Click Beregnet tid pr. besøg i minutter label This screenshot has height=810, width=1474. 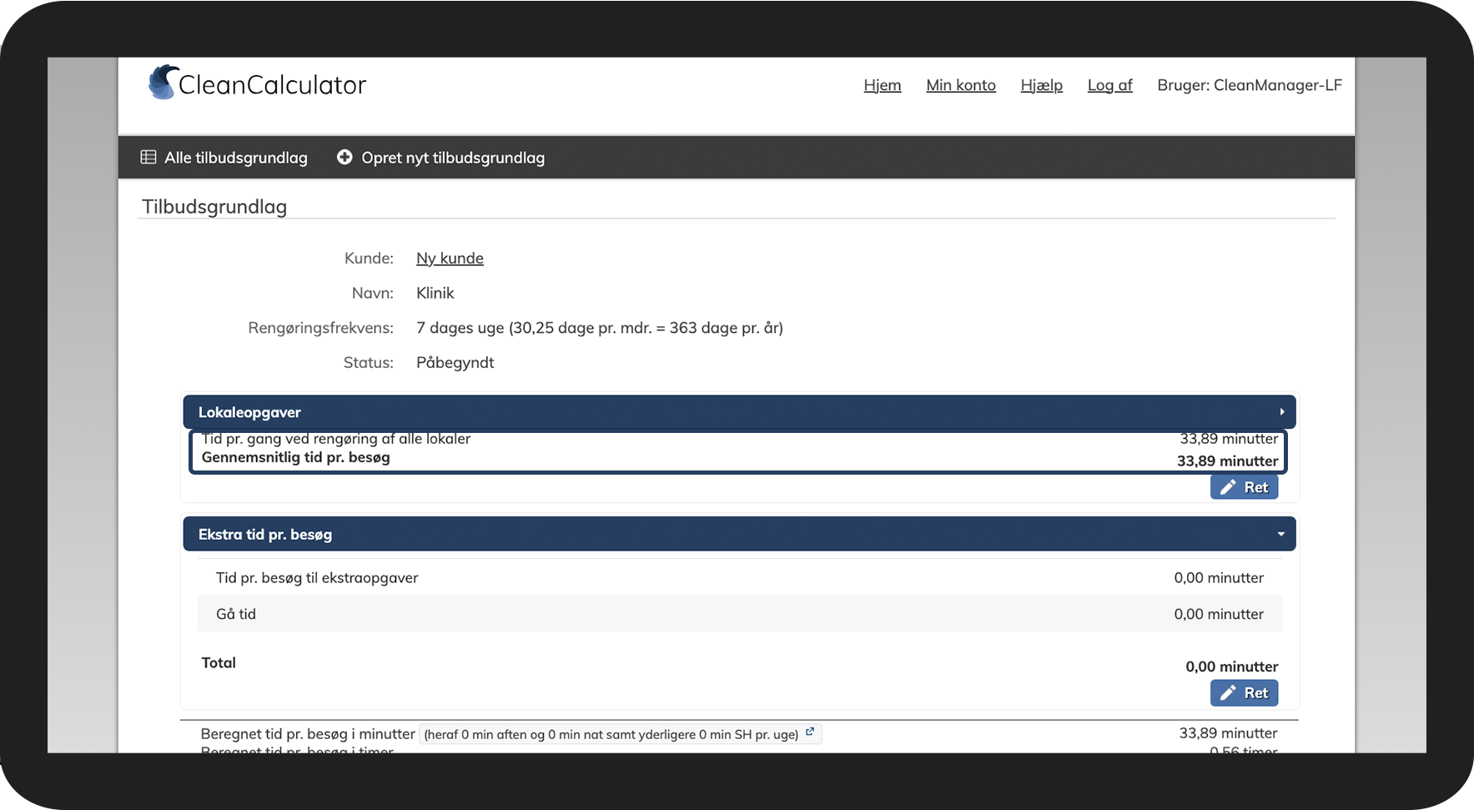(x=308, y=734)
